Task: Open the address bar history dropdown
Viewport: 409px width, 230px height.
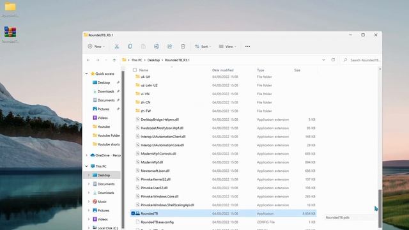Action: click(x=324, y=59)
